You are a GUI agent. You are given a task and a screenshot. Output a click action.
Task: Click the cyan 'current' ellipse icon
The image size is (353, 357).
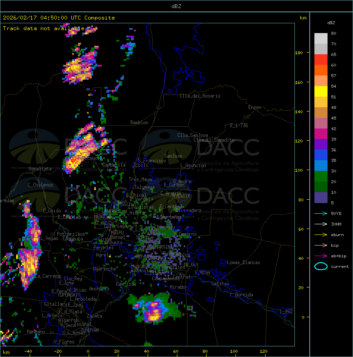point(321,266)
